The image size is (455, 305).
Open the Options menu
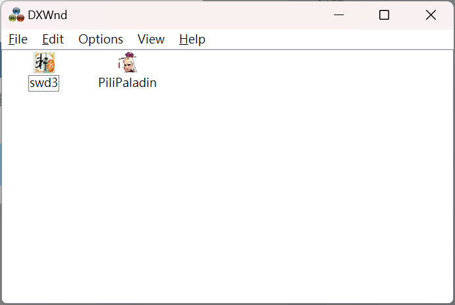click(x=101, y=39)
